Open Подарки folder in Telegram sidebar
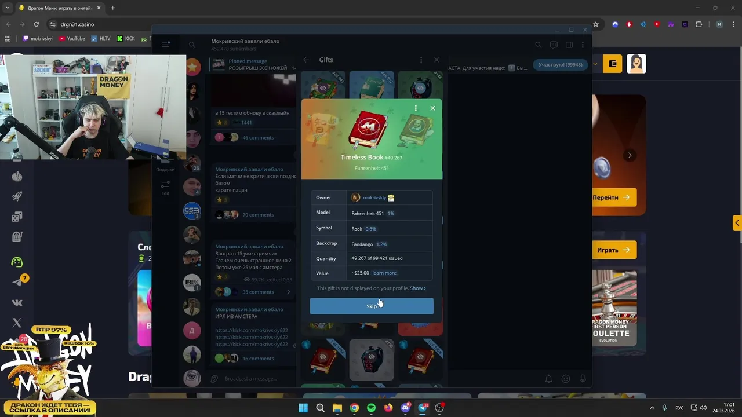 pyautogui.click(x=165, y=164)
